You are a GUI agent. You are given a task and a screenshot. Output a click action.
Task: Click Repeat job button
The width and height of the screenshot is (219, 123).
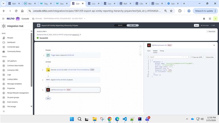[x=211, y=31]
